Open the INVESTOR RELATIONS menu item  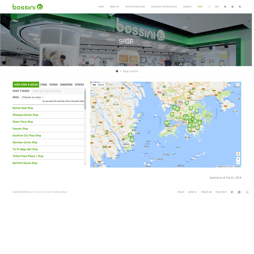click(x=135, y=7)
